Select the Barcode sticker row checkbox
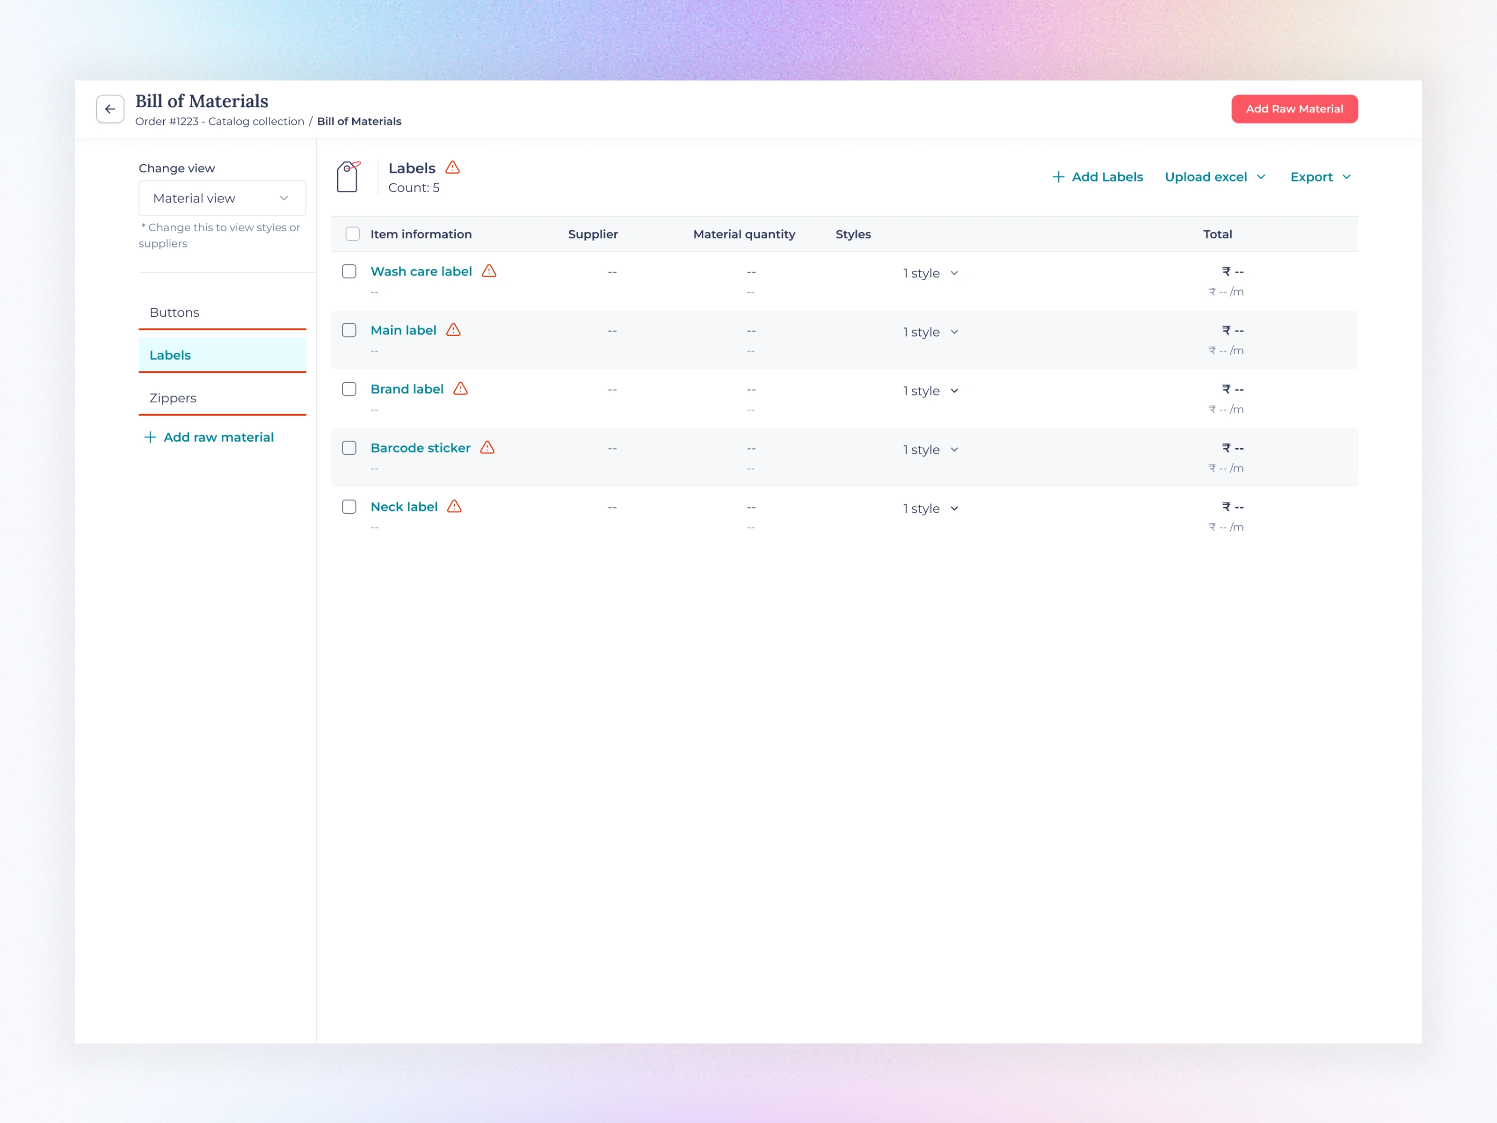Screen dimensions: 1497x1123 (x=349, y=448)
